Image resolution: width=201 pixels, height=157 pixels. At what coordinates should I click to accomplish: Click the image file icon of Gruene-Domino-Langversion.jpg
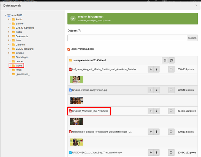click(71, 90)
